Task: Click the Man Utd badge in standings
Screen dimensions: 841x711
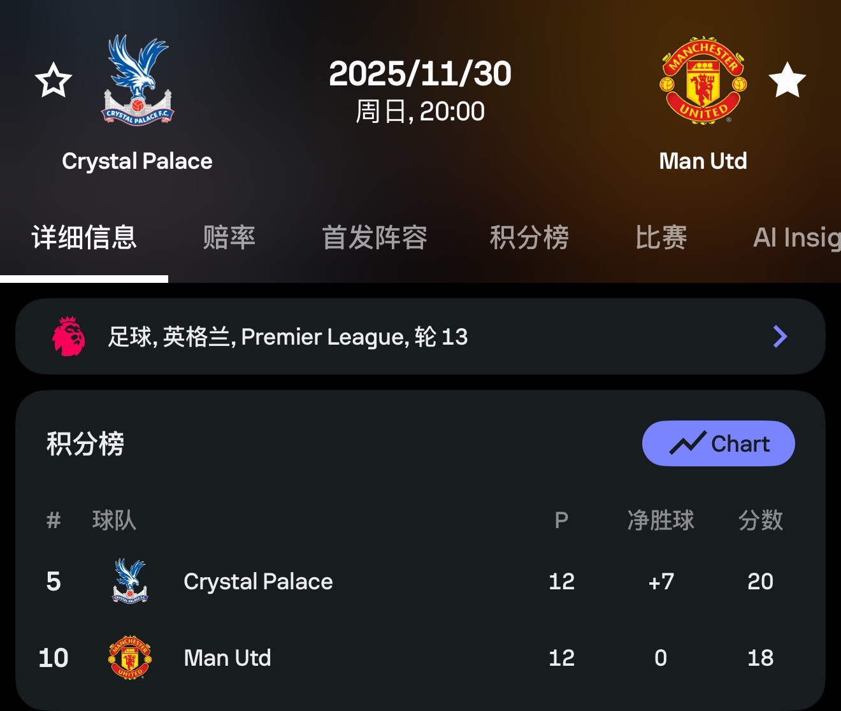Action: point(130,657)
